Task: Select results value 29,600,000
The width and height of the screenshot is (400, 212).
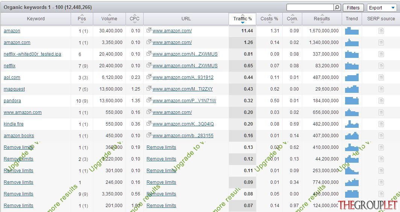Action: pyautogui.click(x=327, y=89)
